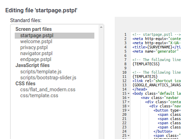Screen dimensions: 181x139
Task: Click the file list scroll-up arrow
Action: point(101,27)
